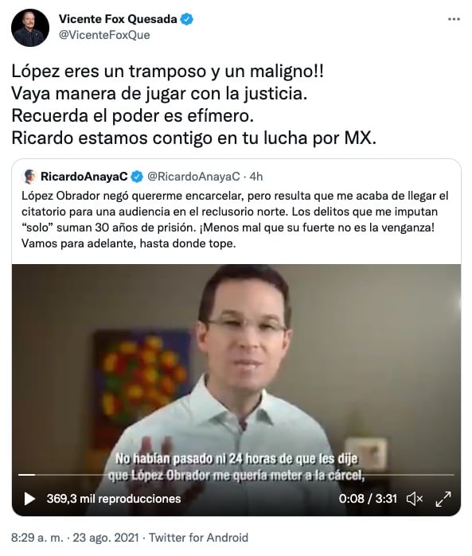Click Vicente Fox Quesada's profile picture

(x=30, y=28)
